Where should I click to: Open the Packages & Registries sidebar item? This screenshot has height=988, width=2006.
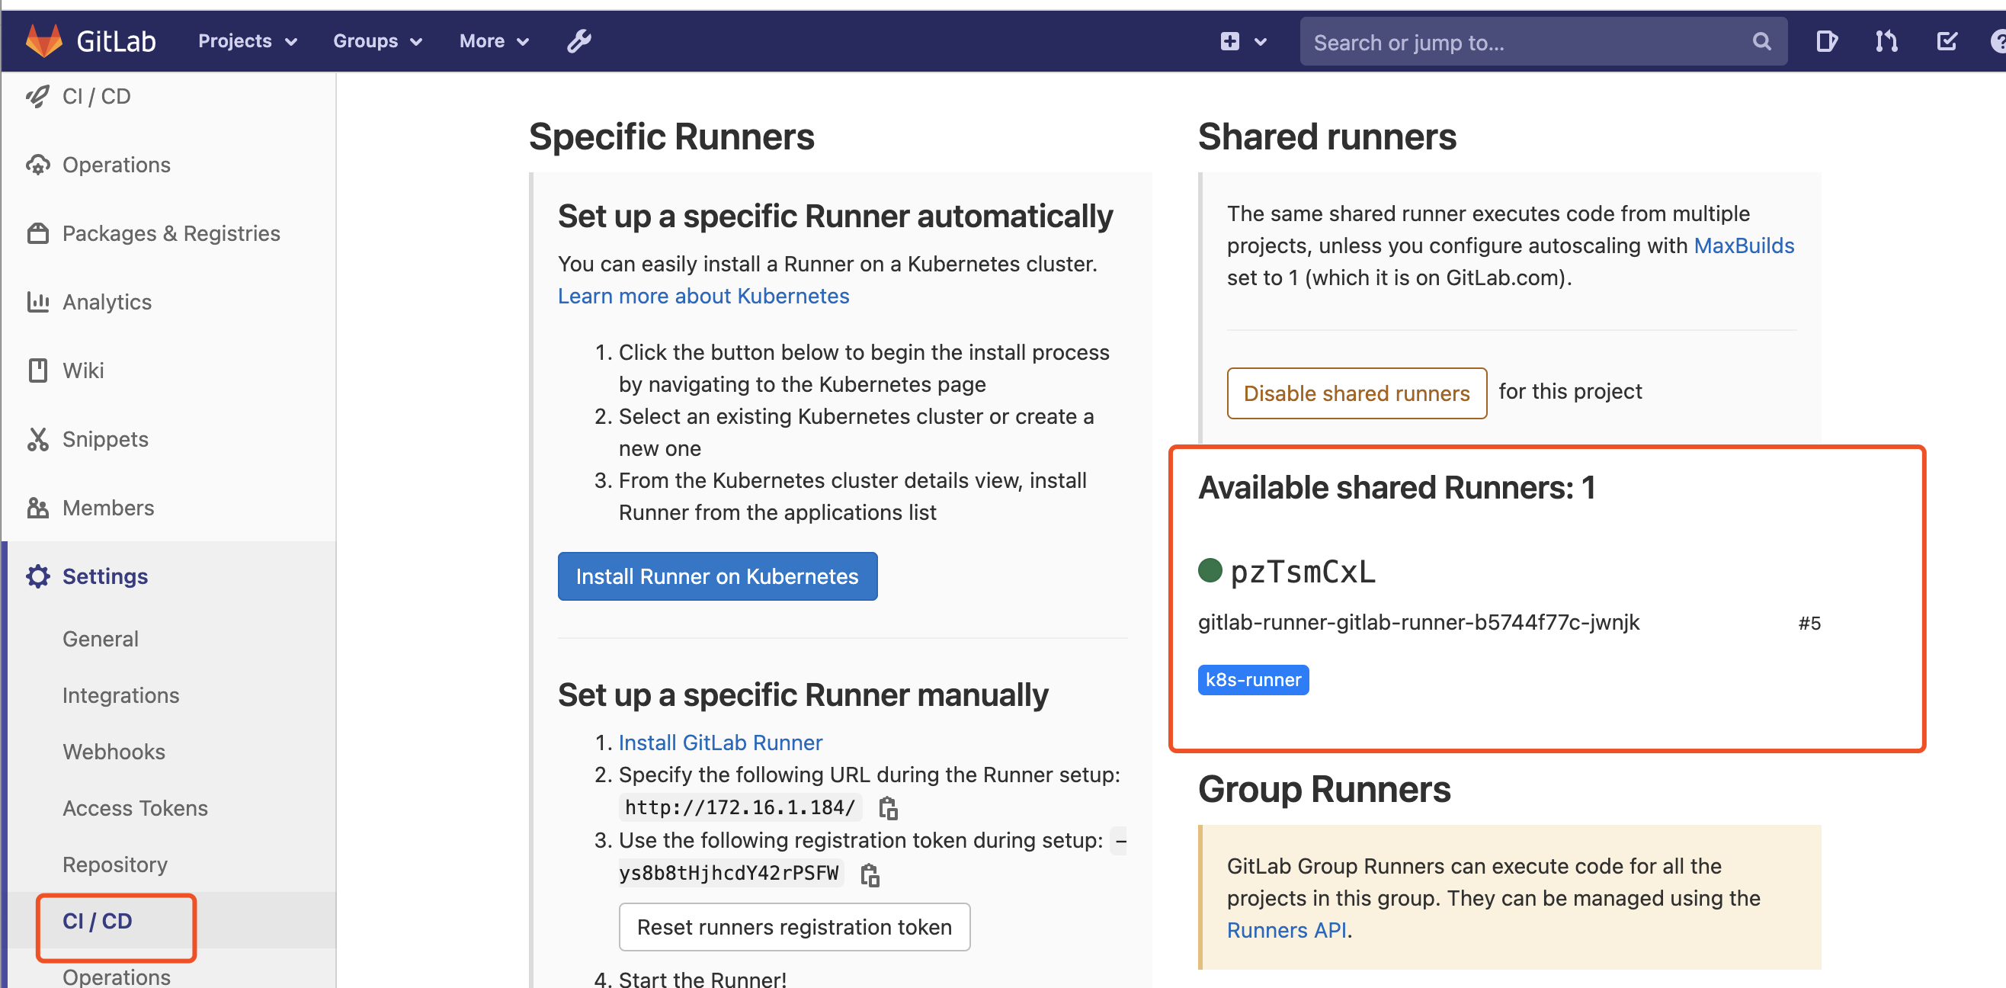pyautogui.click(x=171, y=233)
